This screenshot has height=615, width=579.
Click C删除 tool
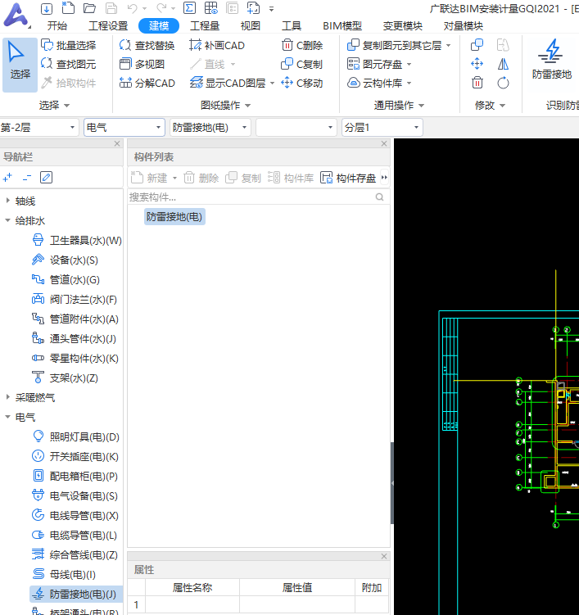(302, 46)
